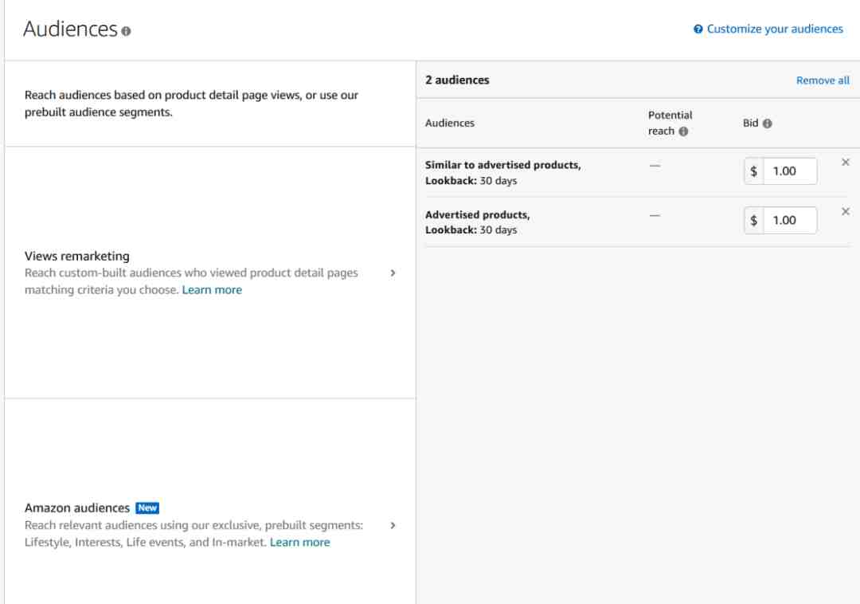Click the Potential reach info icon

[683, 131]
